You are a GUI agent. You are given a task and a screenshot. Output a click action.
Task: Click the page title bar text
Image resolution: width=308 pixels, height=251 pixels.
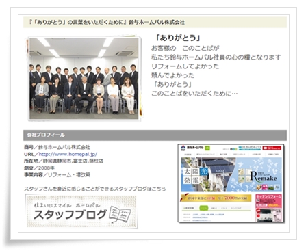[107, 23]
